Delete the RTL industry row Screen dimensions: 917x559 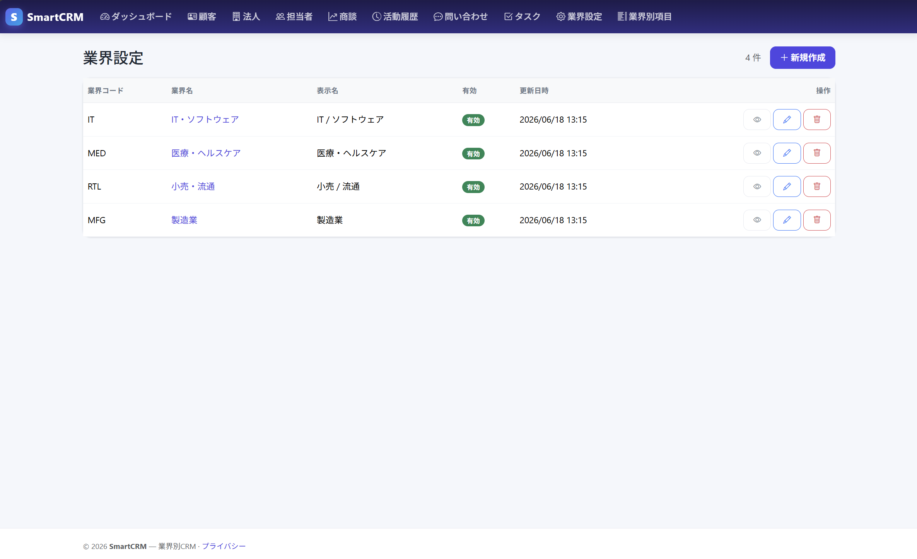[x=816, y=186]
